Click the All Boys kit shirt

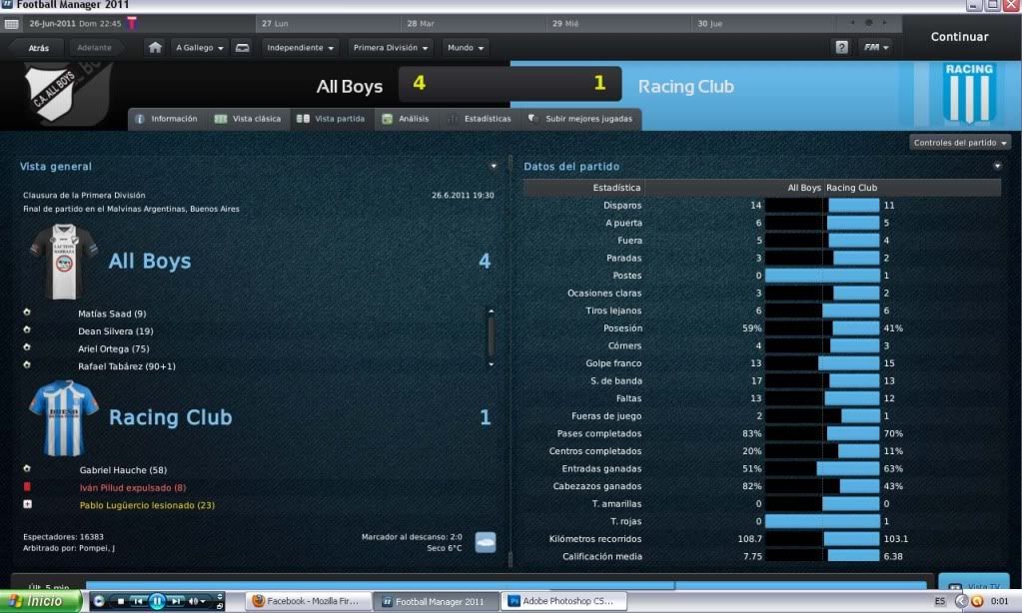[64, 262]
